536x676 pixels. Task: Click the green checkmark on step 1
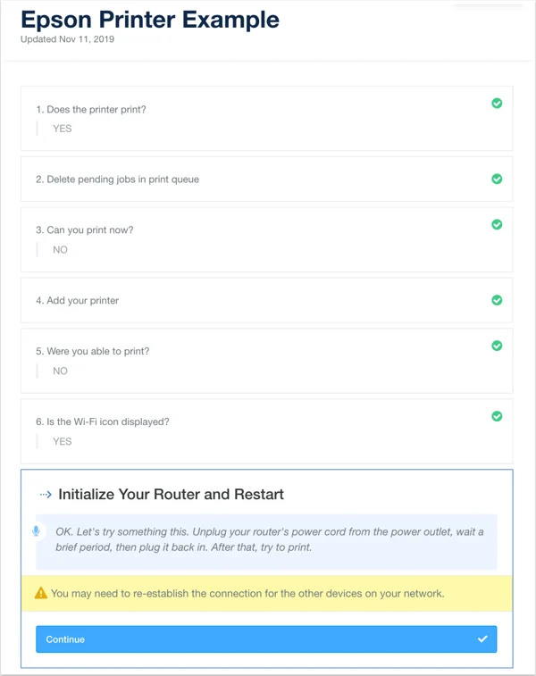497,104
